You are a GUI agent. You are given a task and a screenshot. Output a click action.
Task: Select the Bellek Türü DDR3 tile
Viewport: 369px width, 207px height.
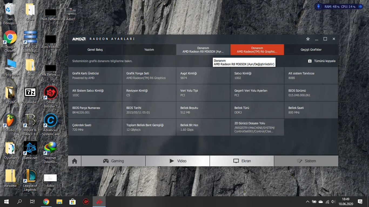pos(257,110)
